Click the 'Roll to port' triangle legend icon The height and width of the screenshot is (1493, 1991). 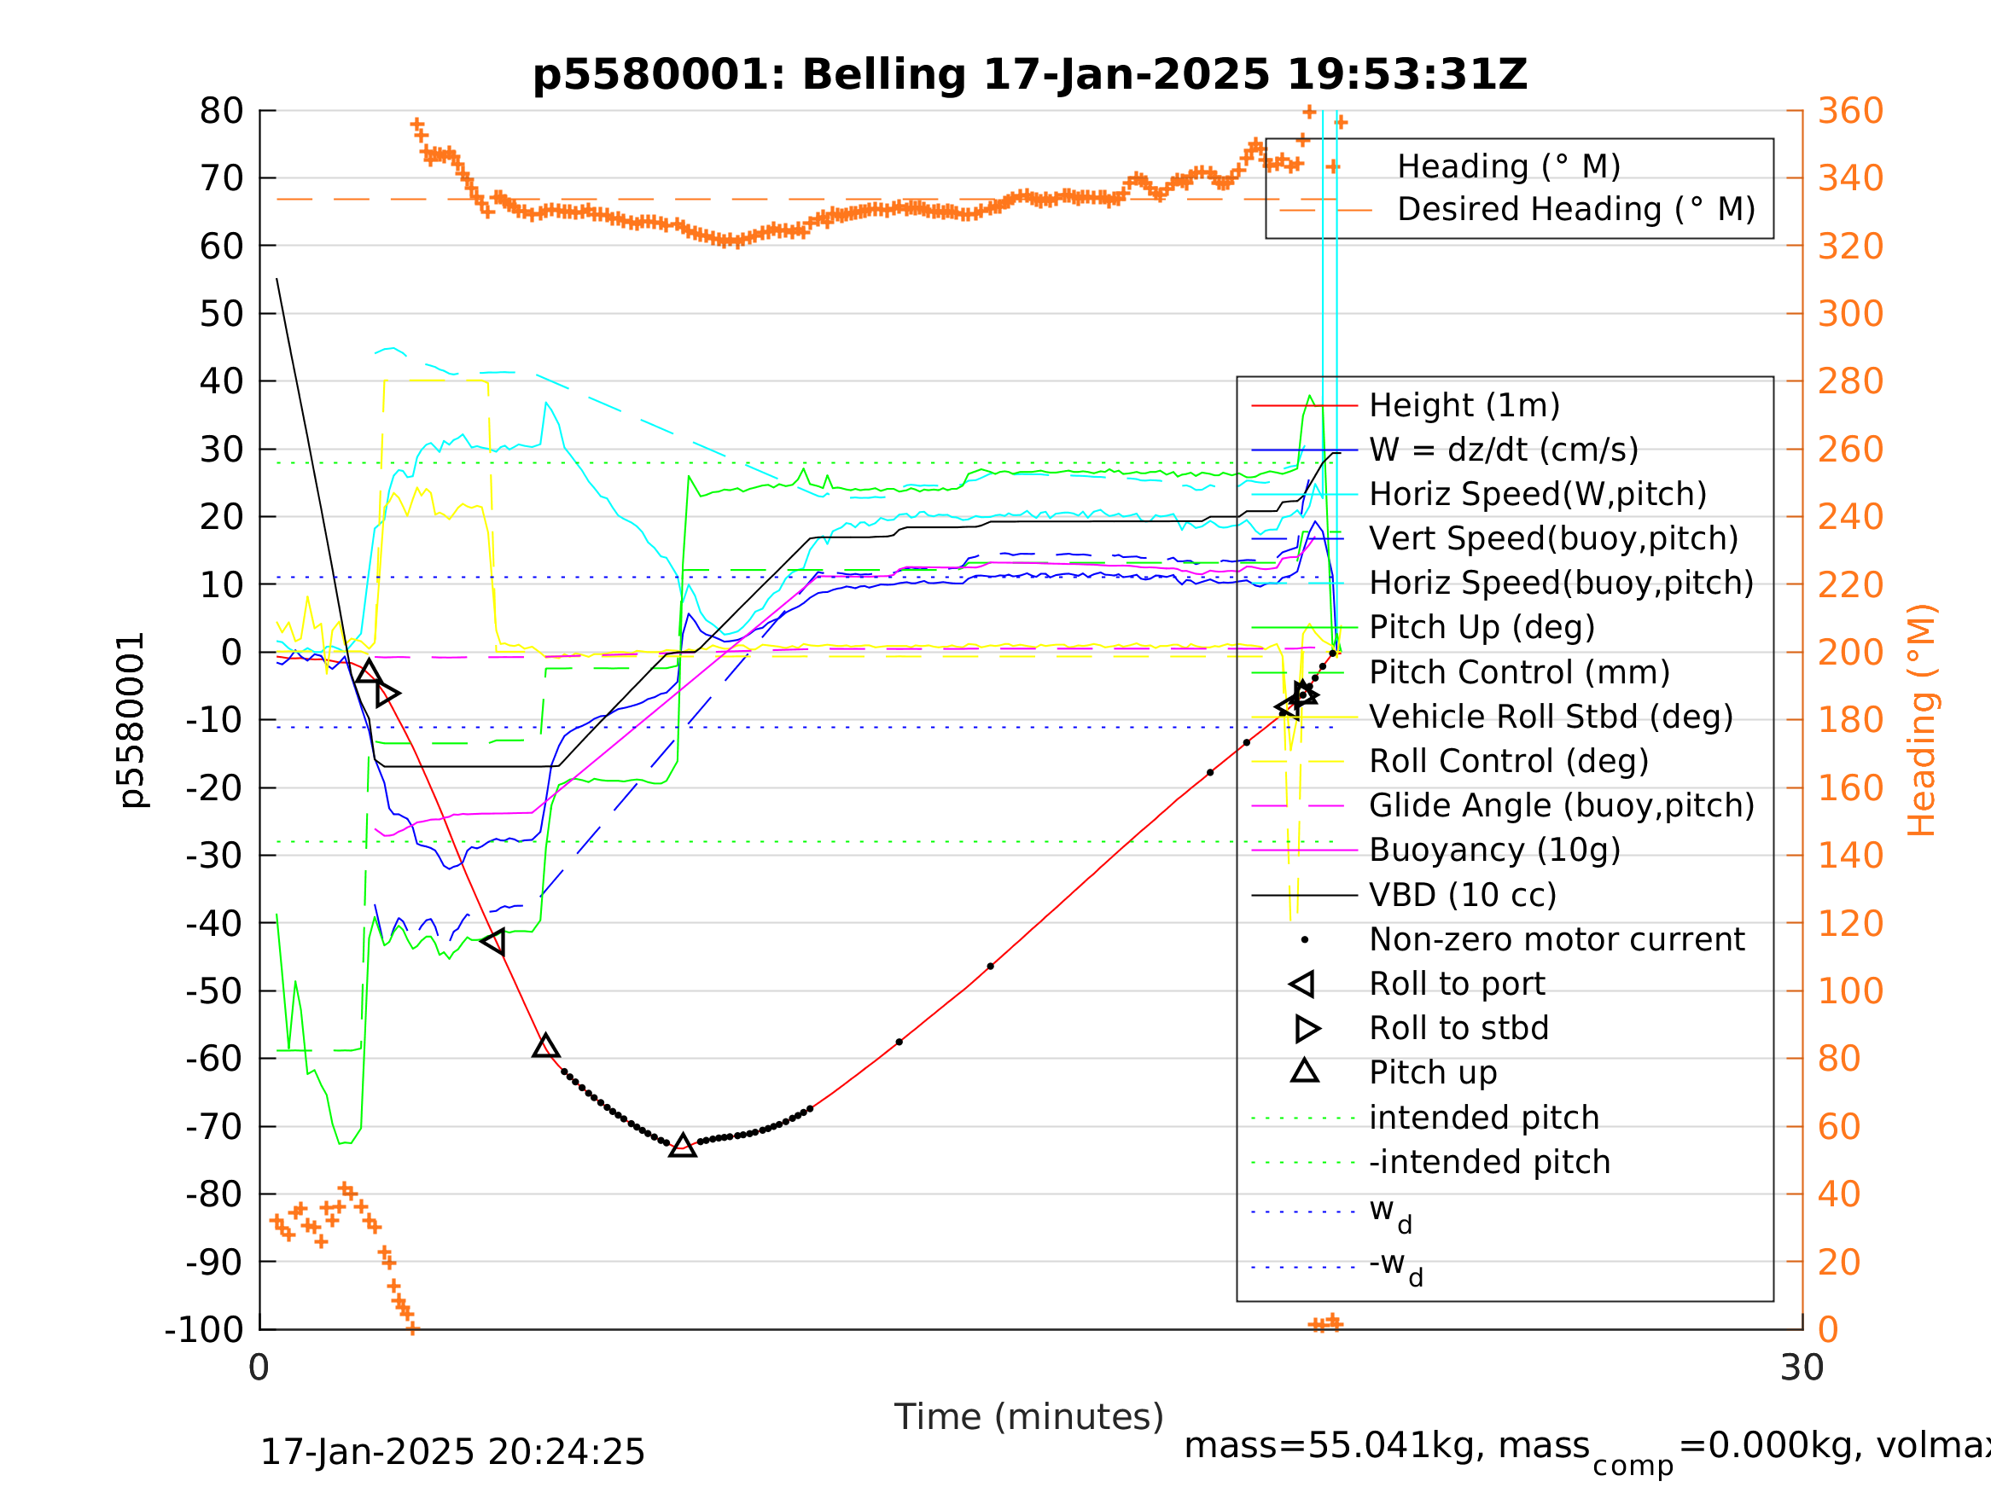click(1302, 985)
